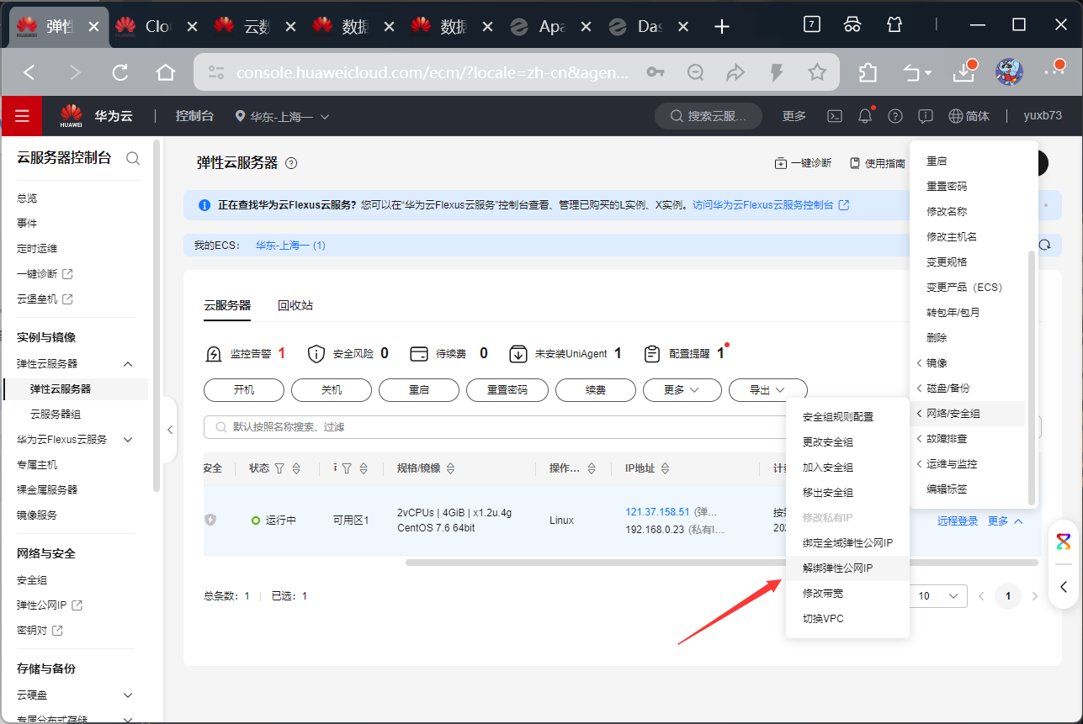Open the 导出 dropdown button
The width and height of the screenshot is (1083, 724).
pyautogui.click(x=767, y=390)
